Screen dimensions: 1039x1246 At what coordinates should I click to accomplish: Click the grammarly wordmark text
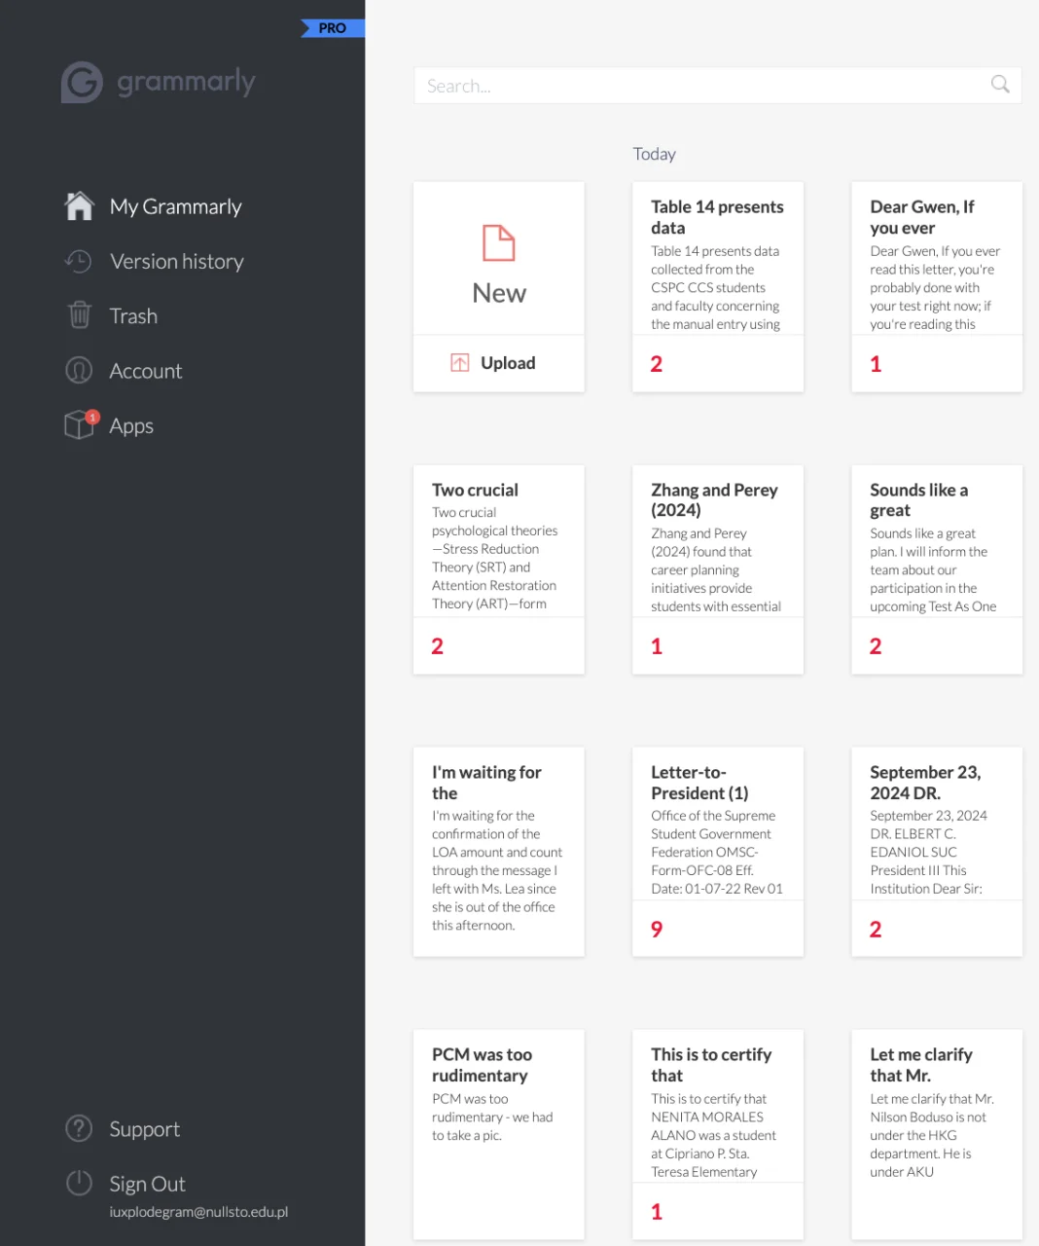186,82
